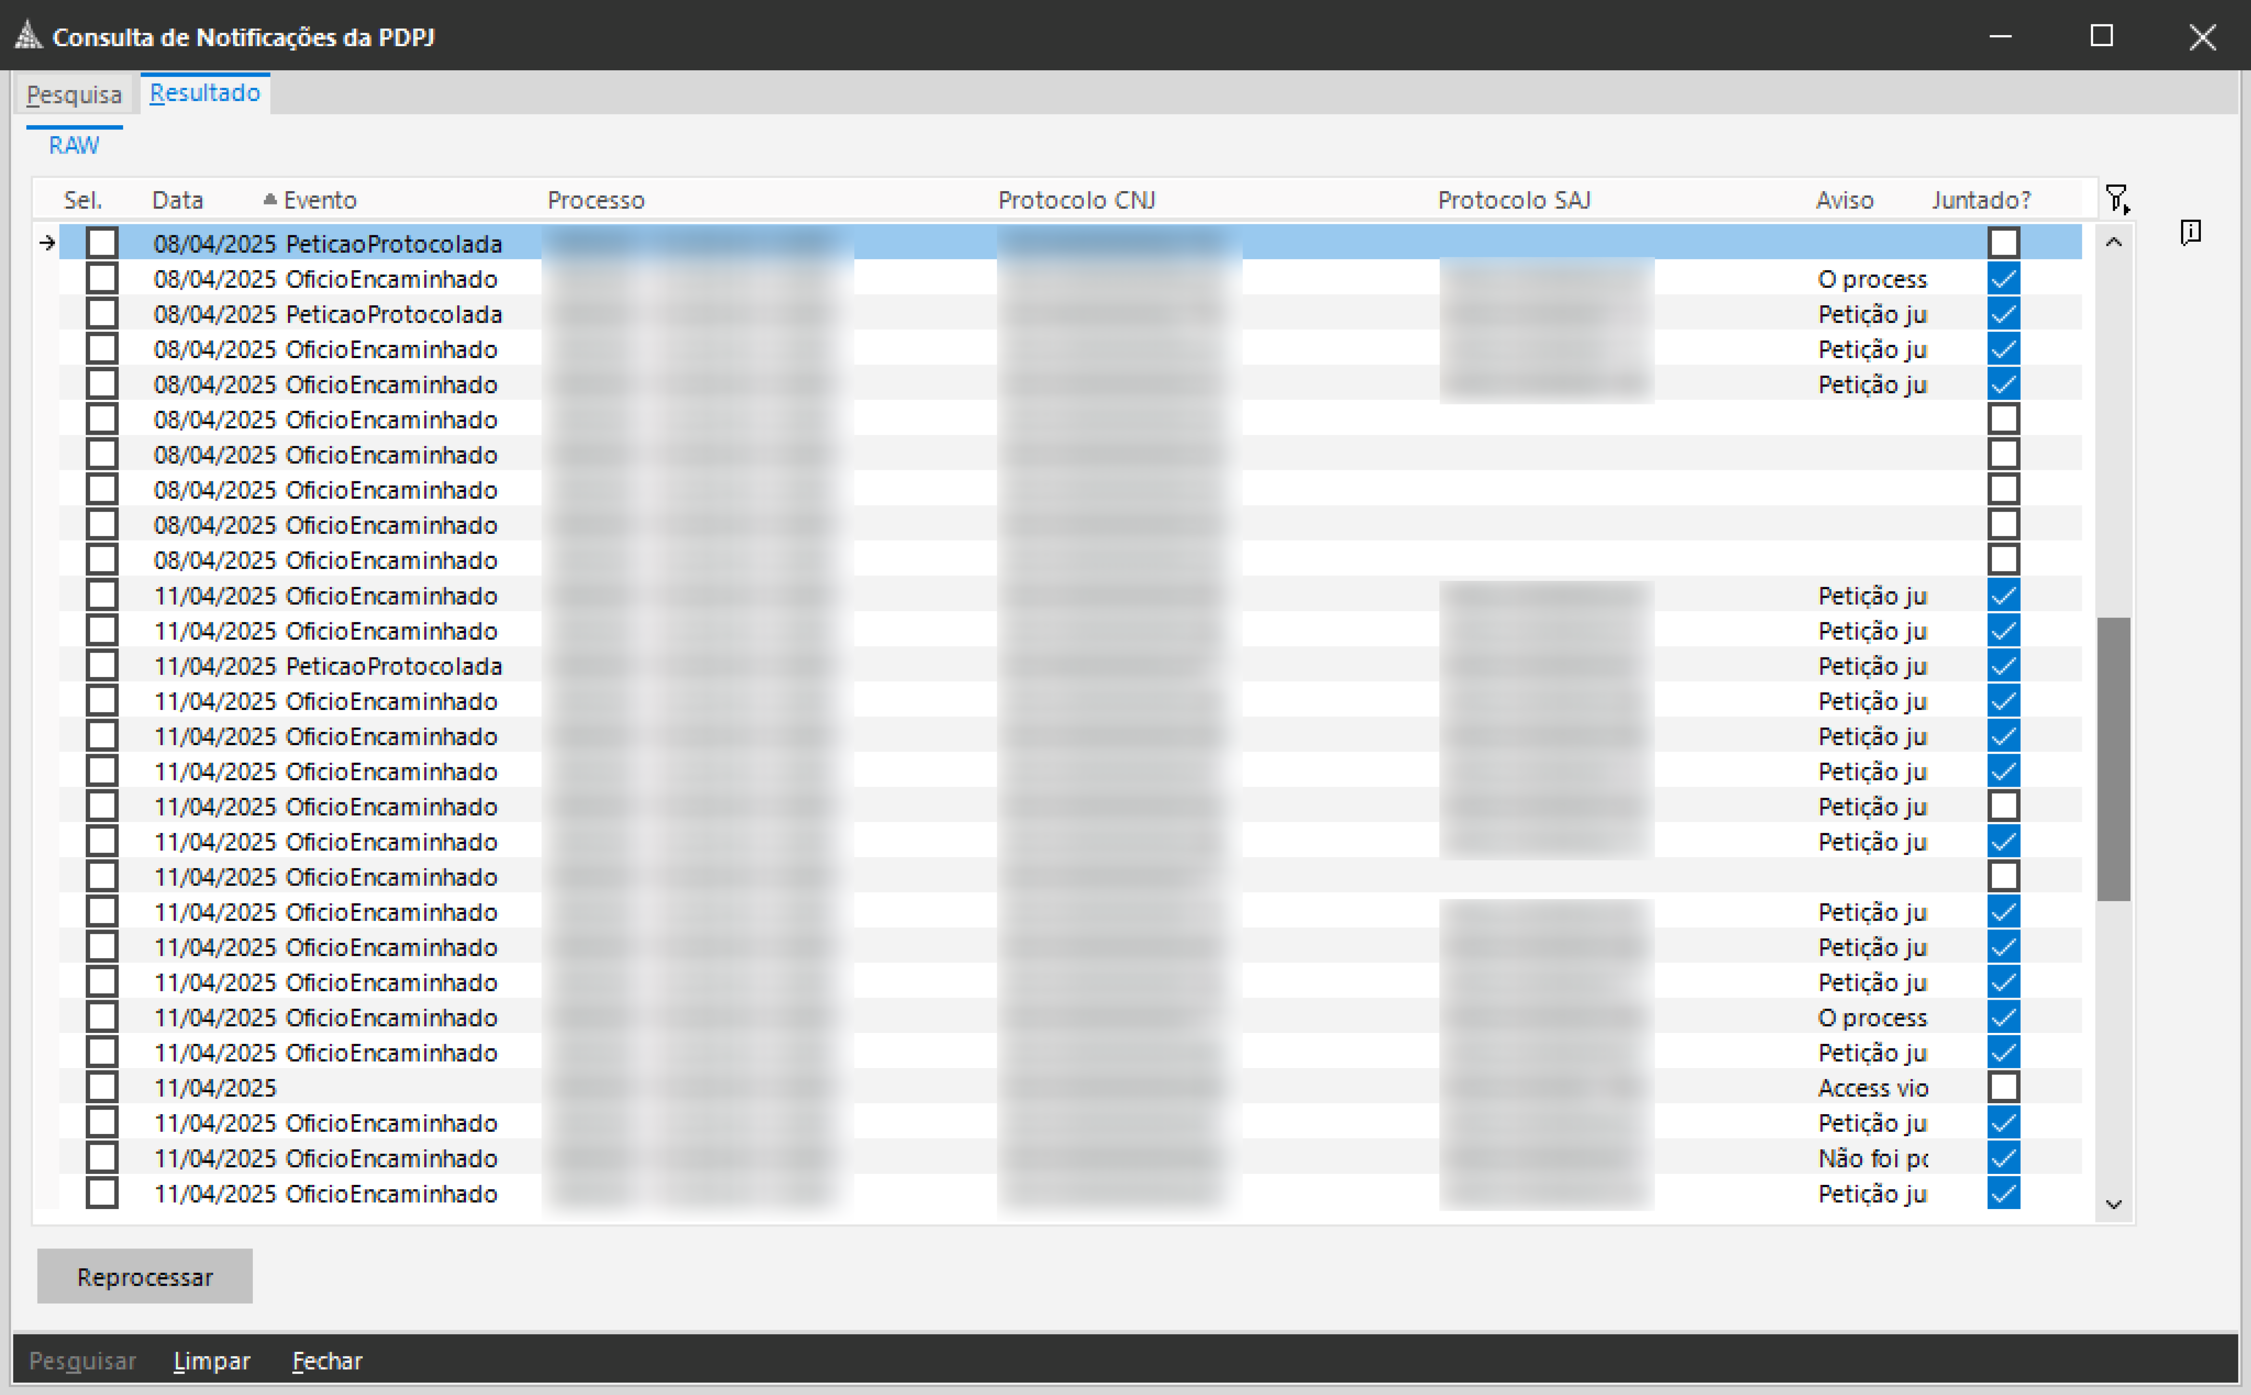Tick the Sel. checkbox in the highlighted 08/04/2025 PeticaoProtocolada row
The height and width of the screenshot is (1395, 2251).
[102, 243]
